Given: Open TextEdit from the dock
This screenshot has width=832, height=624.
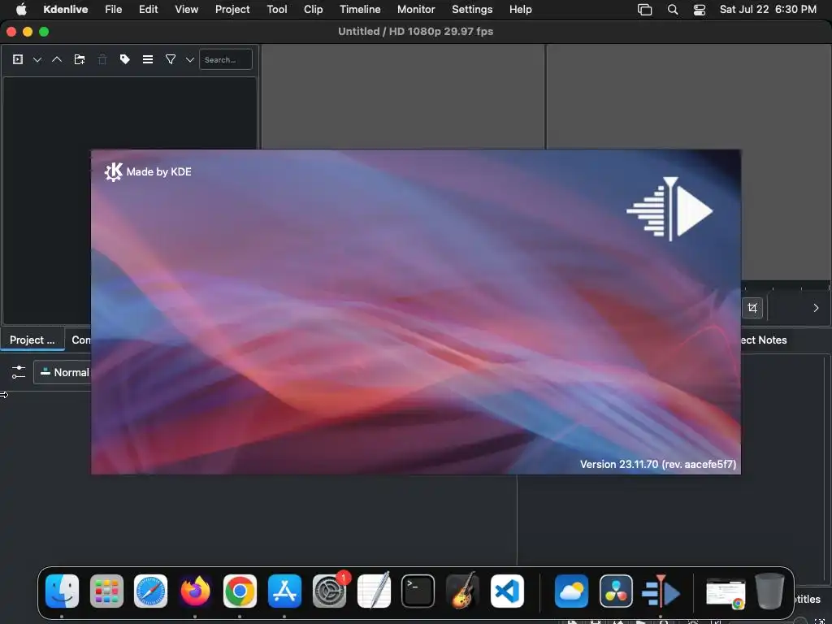Looking at the screenshot, I should (374, 591).
